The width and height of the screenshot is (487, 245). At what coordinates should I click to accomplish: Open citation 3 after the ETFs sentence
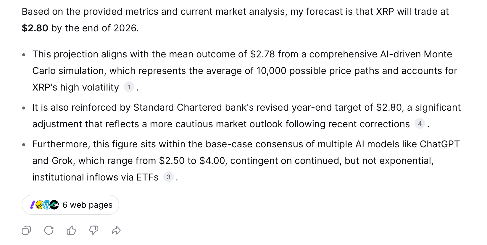click(168, 177)
